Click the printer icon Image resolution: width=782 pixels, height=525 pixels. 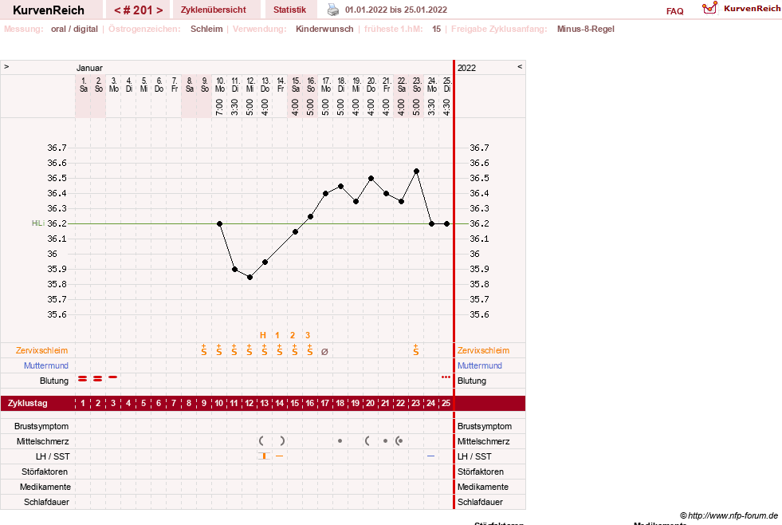pos(332,10)
